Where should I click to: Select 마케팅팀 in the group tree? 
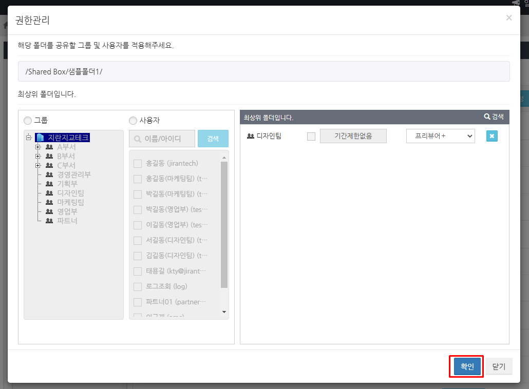coord(70,202)
